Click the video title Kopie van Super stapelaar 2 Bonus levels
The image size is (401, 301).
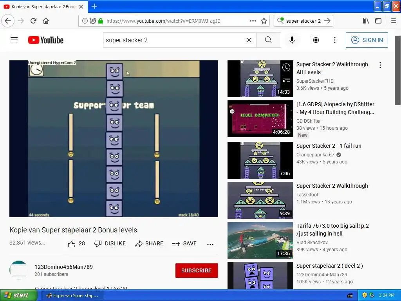point(73,230)
